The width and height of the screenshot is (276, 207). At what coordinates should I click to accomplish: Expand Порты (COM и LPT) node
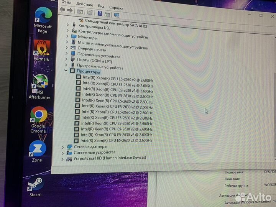(66, 59)
